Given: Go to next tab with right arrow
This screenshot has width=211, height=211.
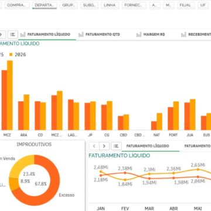Looking at the screenshot, I should click(x=104, y=146).
